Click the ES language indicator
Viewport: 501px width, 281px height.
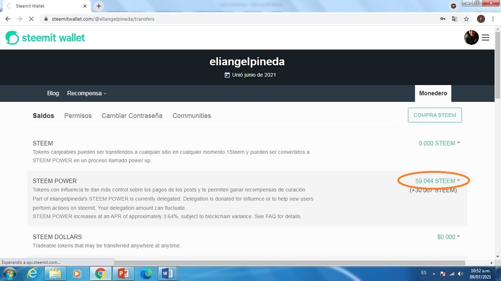[424, 273]
